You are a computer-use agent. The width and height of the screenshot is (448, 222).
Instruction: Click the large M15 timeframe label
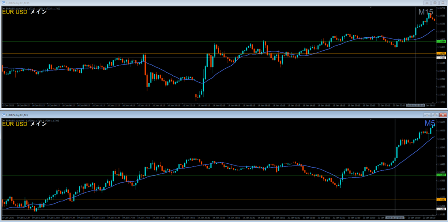click(425, 12)
